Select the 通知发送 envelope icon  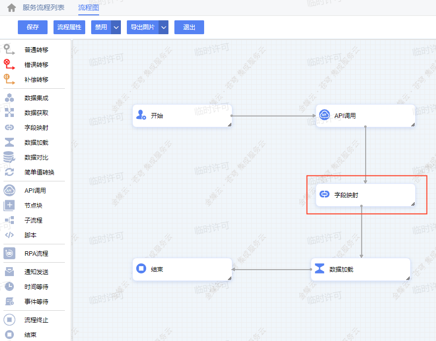[9, 272]
